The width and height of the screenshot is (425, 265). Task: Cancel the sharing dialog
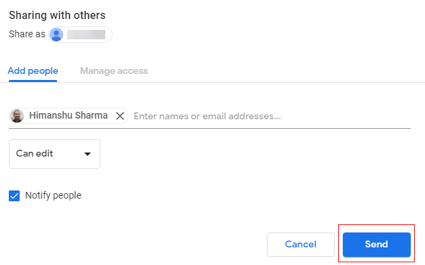301,245
